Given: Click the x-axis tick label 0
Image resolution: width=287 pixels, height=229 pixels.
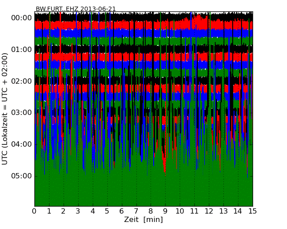Looking at the screenshot, I should (34, 211).
